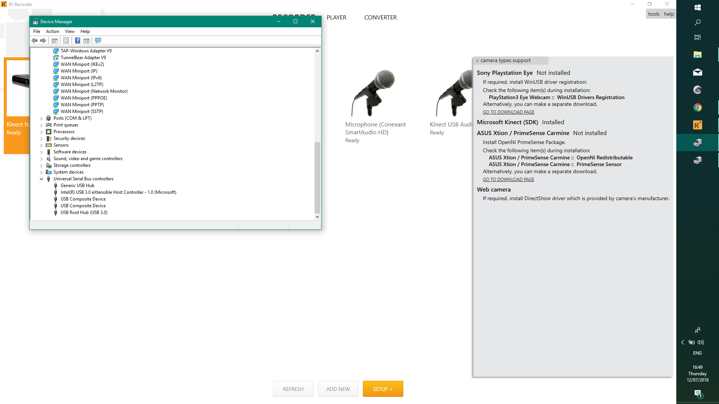719x404 pixels.
Task: Open the Windows Start button
Action: click(697, 7)
